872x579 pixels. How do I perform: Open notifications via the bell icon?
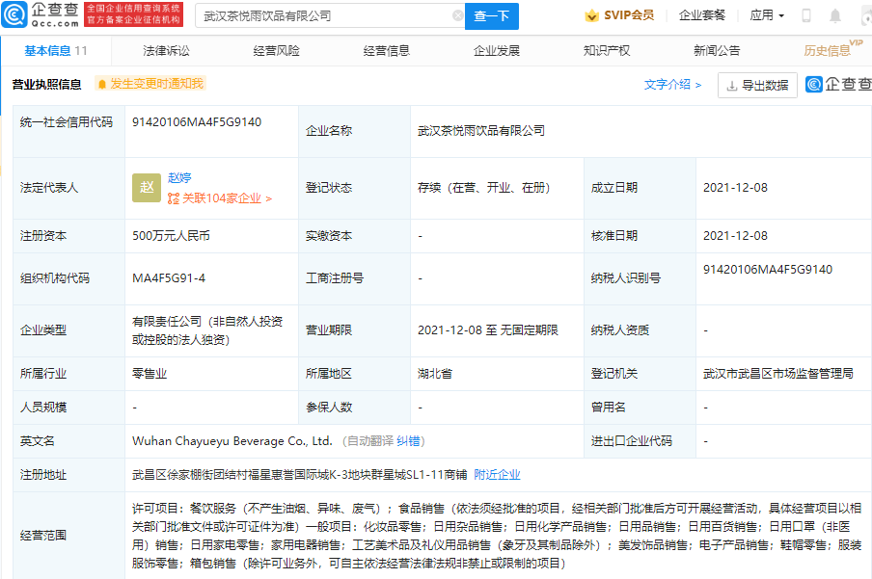pos(835,15)
